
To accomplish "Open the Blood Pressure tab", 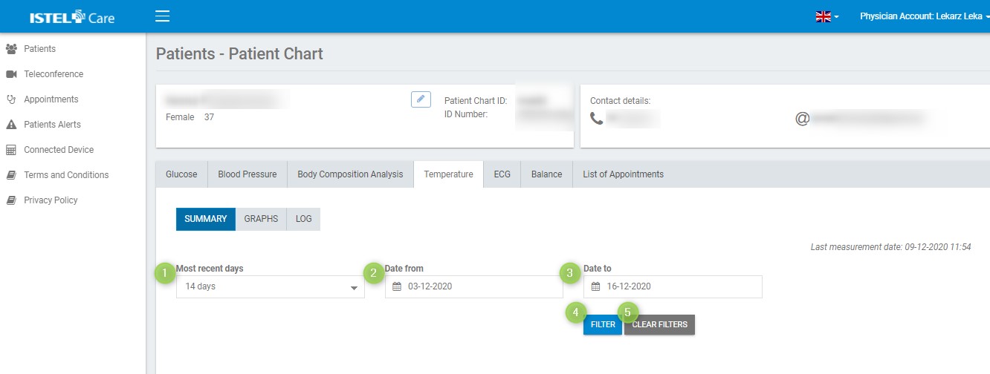I will [247, 174].
